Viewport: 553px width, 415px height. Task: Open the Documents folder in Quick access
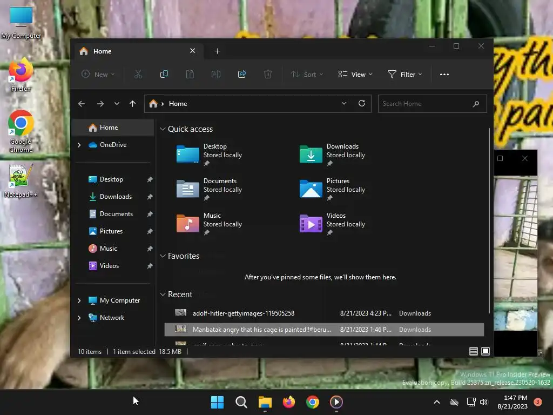pyautogui.click(x=210, y=189)
